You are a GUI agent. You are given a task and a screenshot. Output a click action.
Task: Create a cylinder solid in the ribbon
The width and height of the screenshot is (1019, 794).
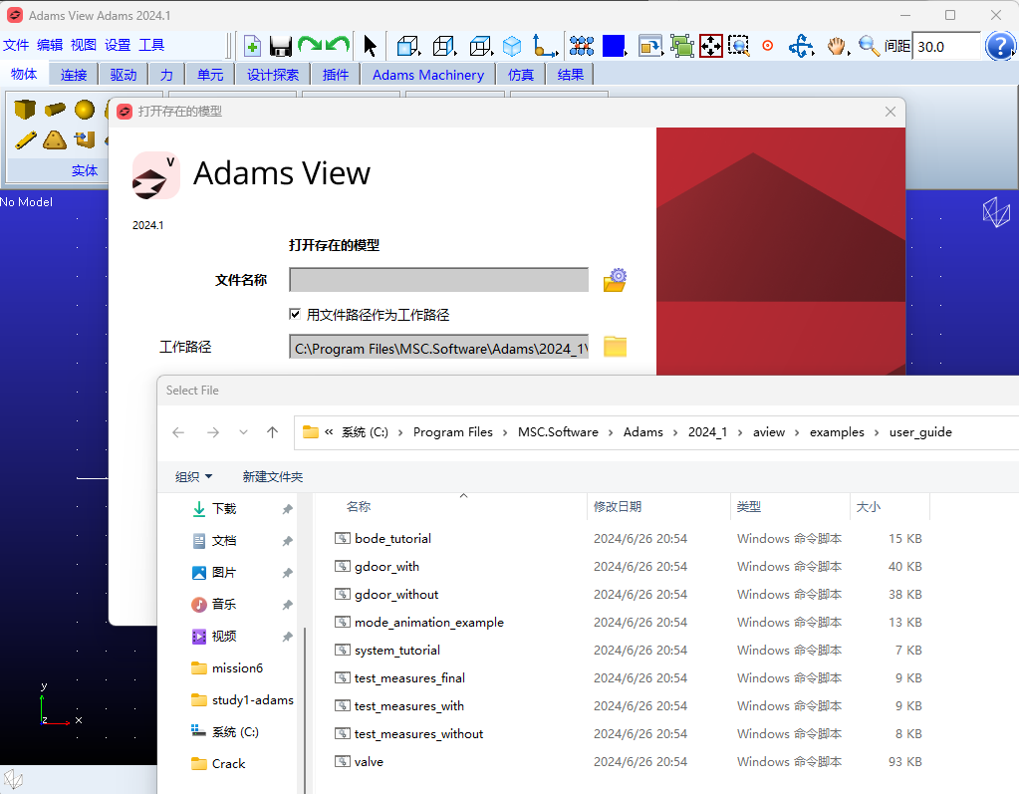[55, 110]
